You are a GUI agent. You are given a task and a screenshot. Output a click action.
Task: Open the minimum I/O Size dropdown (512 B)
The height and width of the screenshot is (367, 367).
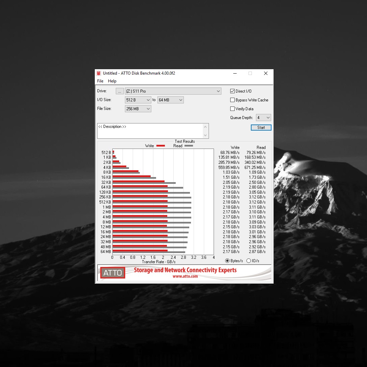138,100
